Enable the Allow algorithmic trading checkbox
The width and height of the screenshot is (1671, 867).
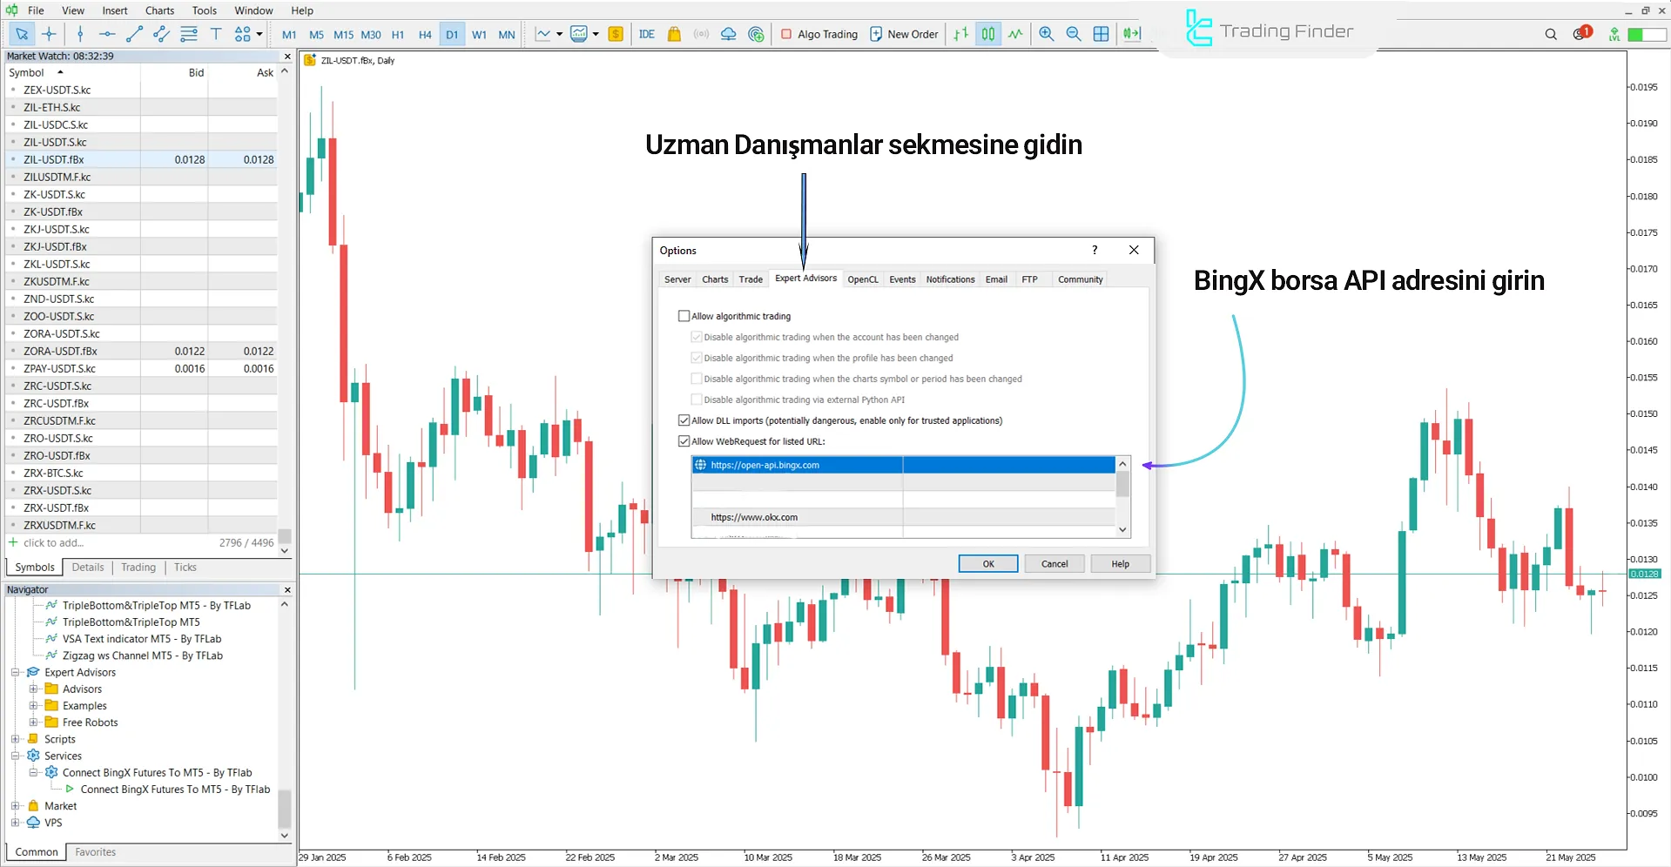point(684,315)
